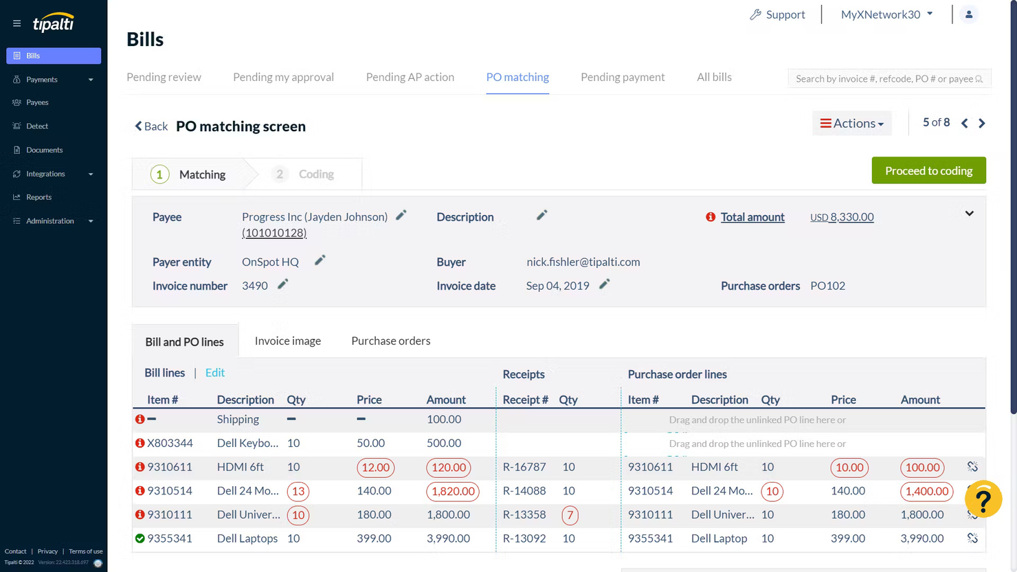Unlink the HDMI 6ft purchase order line
Image resolution: width=1017 pixels, height=572 pixels.
click(972, 467)
